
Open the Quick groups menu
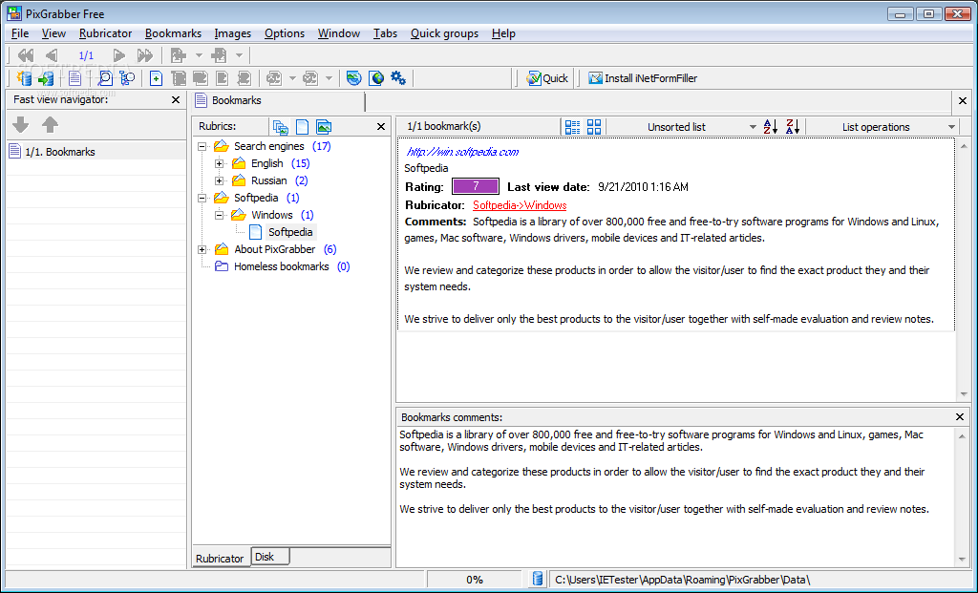(x=444, y=33)
